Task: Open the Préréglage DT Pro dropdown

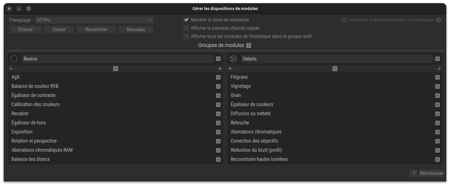Action: coord(94,20)
